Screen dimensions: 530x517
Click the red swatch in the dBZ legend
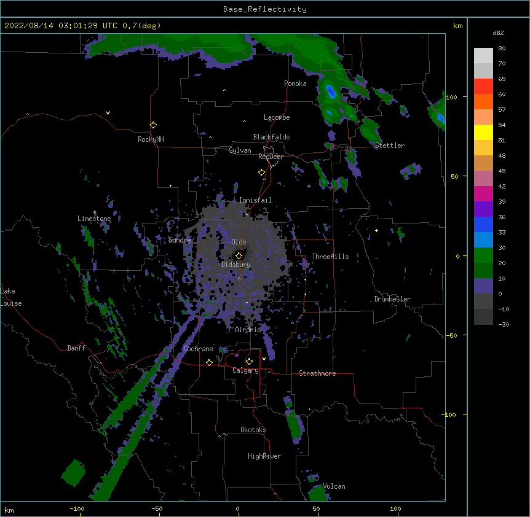483,87
